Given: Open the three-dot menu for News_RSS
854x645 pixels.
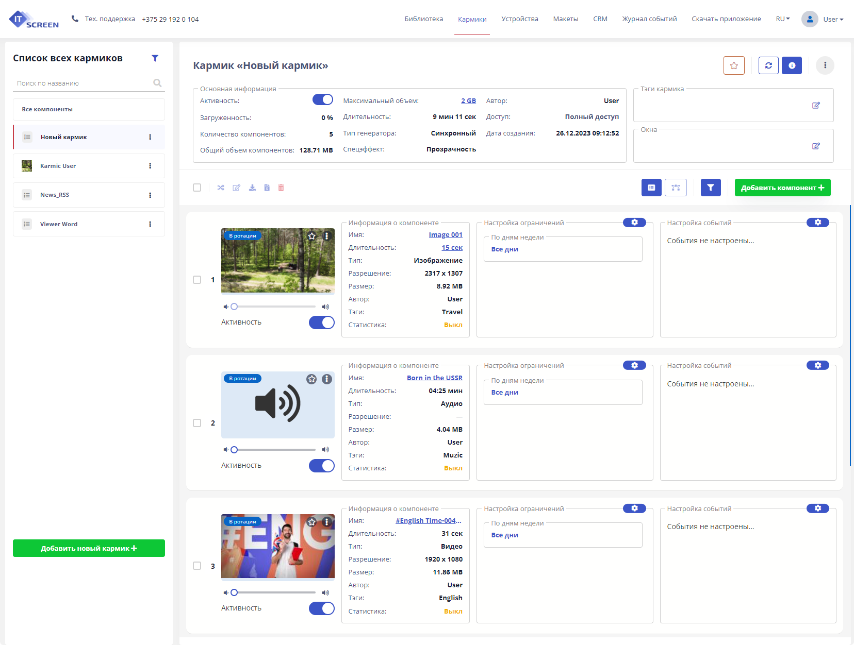Looking at the screenshot, I should (x=150, y=195).
